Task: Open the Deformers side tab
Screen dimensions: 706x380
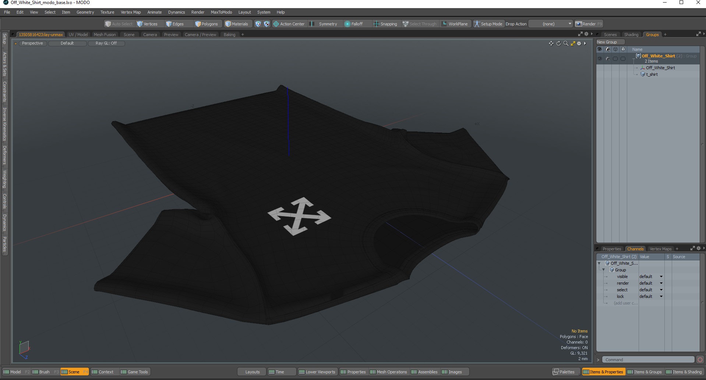Action: click(5, 155)
